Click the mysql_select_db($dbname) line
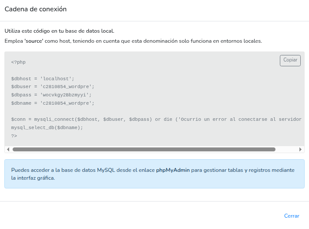Image resolution: width=309 pixels, height=229 pixels. (x=47, y=128)
